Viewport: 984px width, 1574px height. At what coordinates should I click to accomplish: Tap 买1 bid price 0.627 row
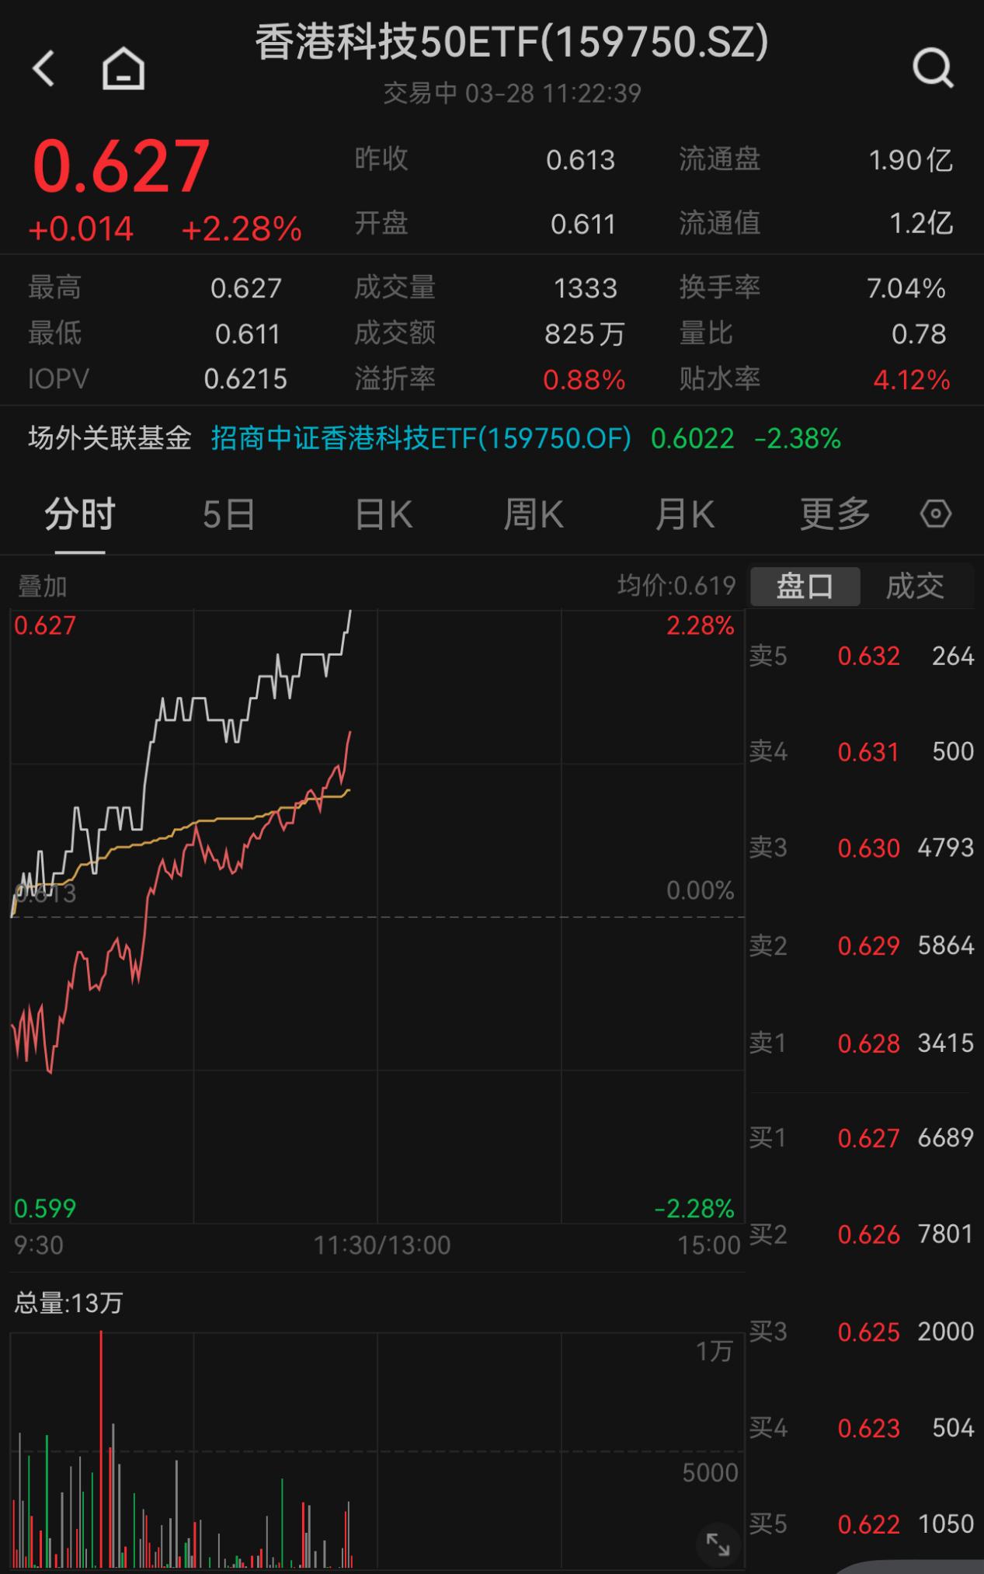(x=862, y=1138)
